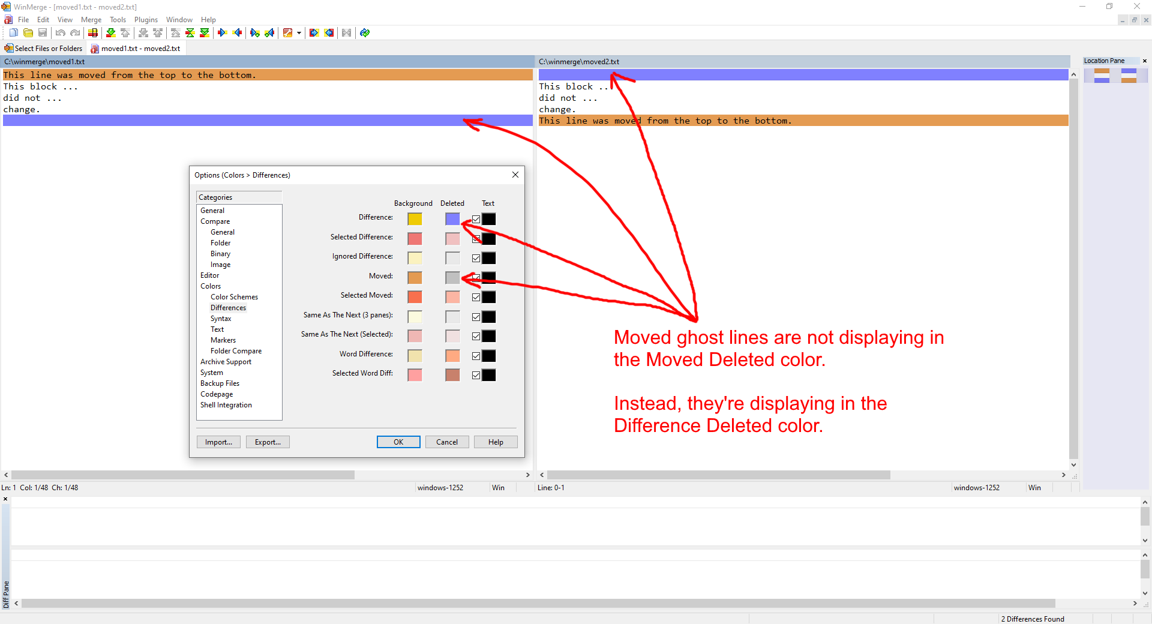Open a file for comparison
The height and width of the screenshot is (624, 1152).
28,32
